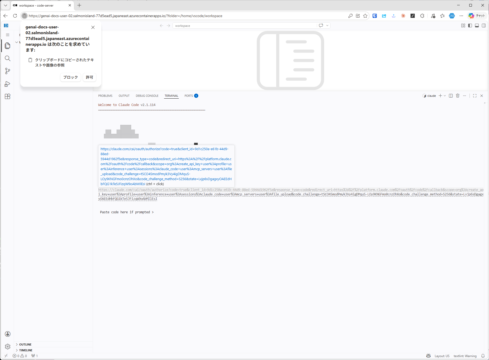Click the workspace command center search box
The image size is (489, 360).
click(244, 26)
